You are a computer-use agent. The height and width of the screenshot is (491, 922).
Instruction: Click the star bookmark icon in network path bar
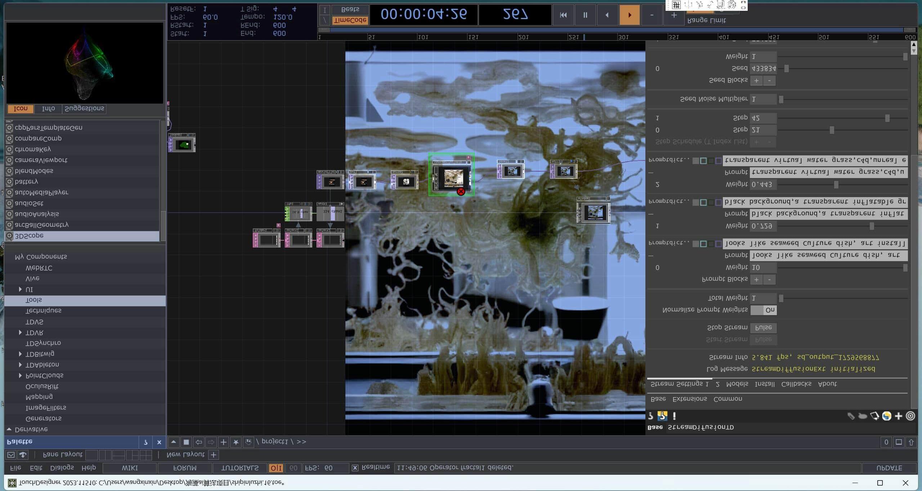click(236, 442)
